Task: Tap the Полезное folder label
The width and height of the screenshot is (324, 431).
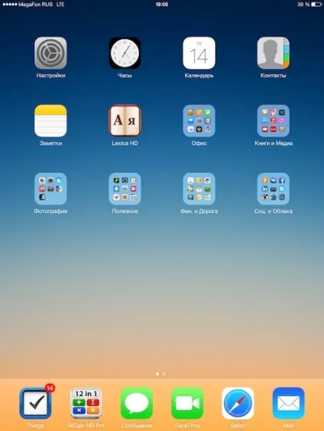Action: pos(125,211)
